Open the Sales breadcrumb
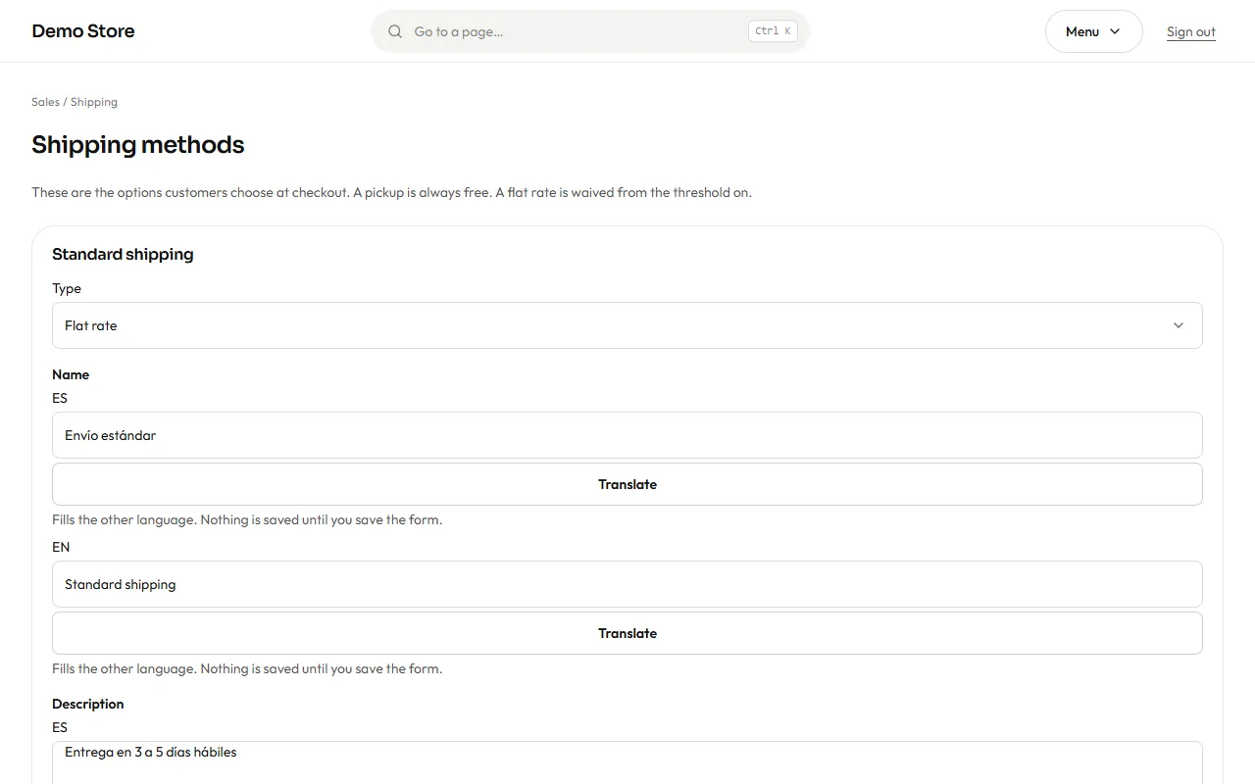The image size is (1255, 784). click(x=45, y=102)
